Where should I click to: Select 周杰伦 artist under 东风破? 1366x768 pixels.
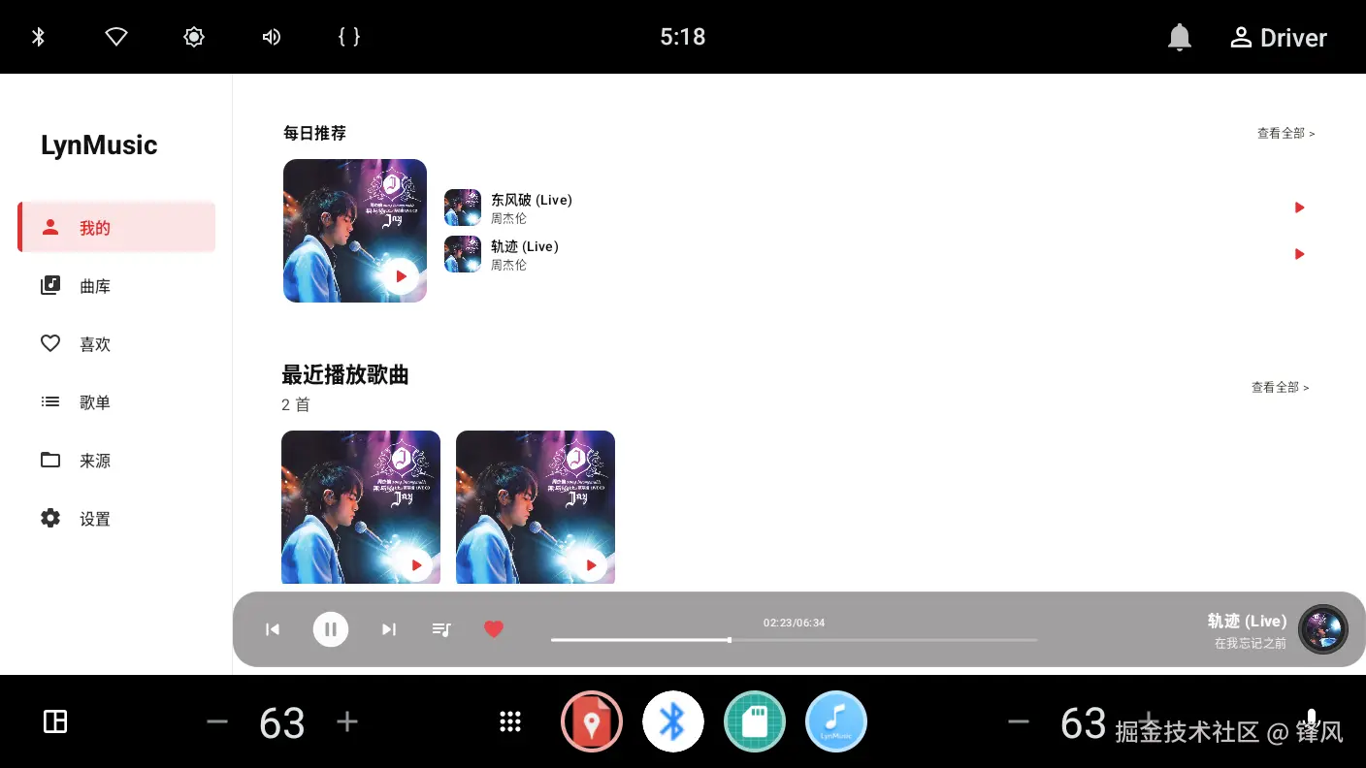508,219
